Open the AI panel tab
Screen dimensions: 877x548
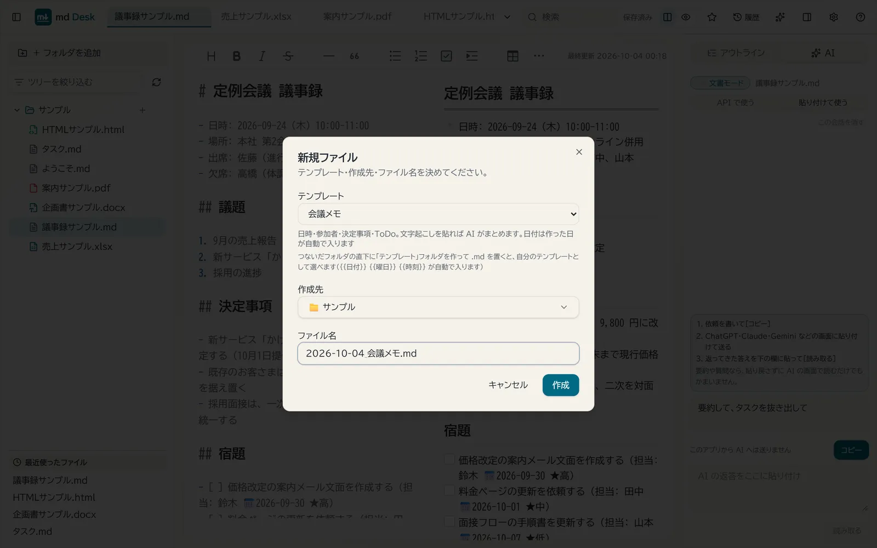click(823, 53)
